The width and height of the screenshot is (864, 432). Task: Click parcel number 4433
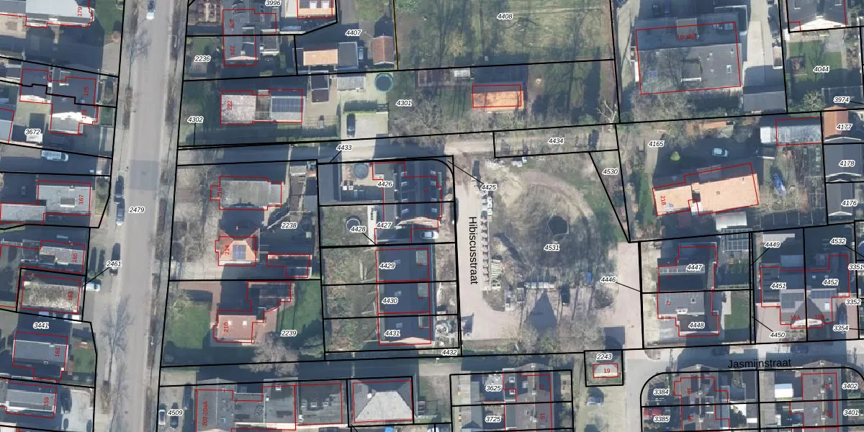click(x=344, y=148)
